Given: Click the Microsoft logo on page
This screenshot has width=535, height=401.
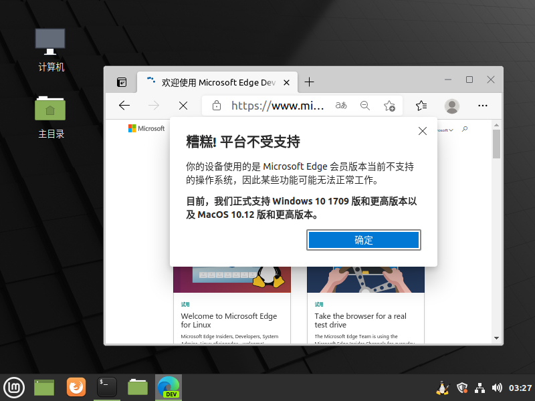Looking at the screenshot, I should [x=146, y=128].
